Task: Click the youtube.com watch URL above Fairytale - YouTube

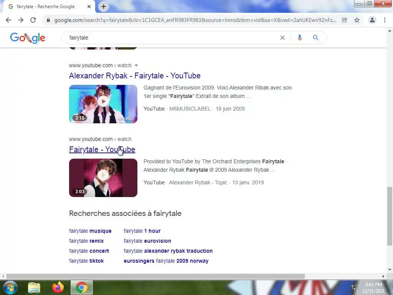Action: coord(100,139)
